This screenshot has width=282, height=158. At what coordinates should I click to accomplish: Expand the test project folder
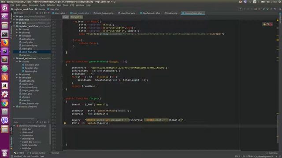(x=14, y=17)
